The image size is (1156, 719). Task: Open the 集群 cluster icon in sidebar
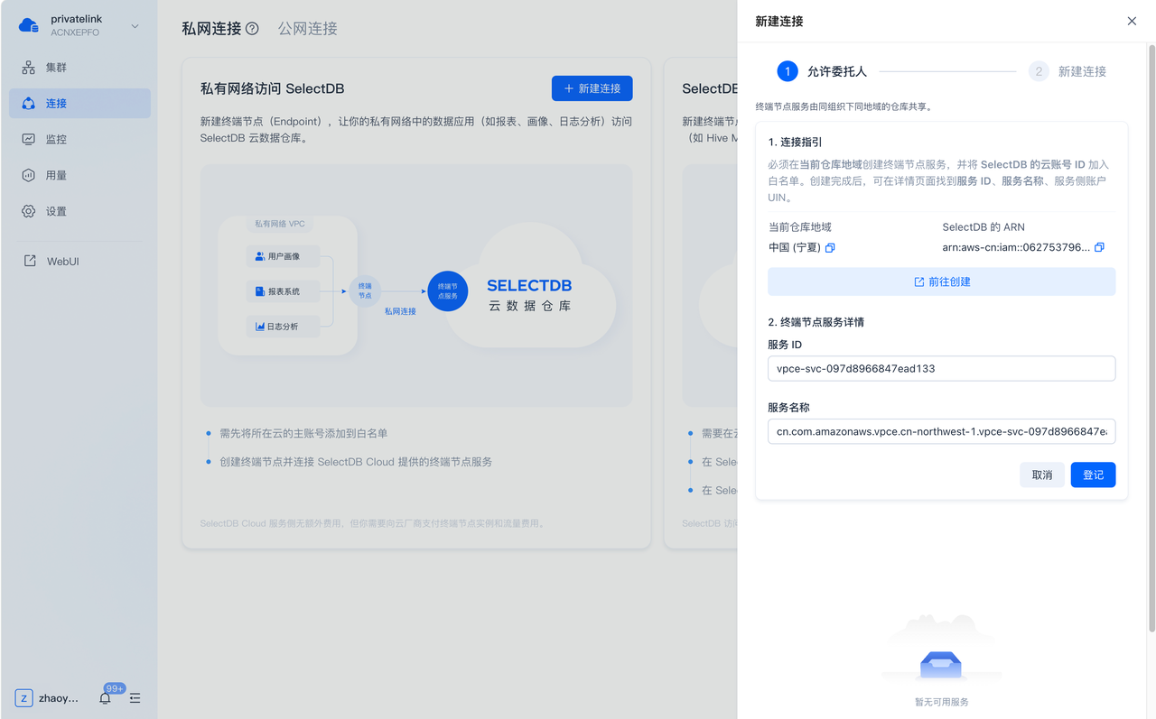29,68
